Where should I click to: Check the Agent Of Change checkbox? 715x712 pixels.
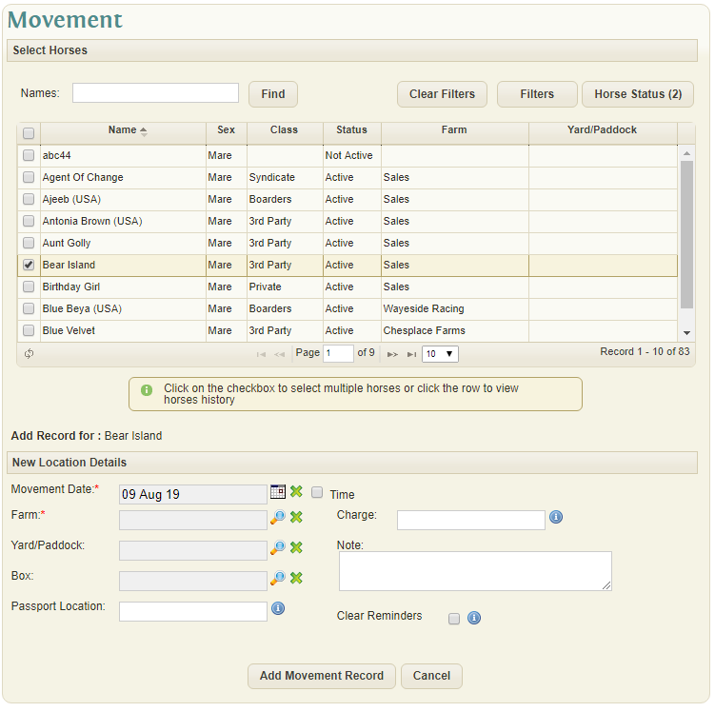[x=29, y=177]
